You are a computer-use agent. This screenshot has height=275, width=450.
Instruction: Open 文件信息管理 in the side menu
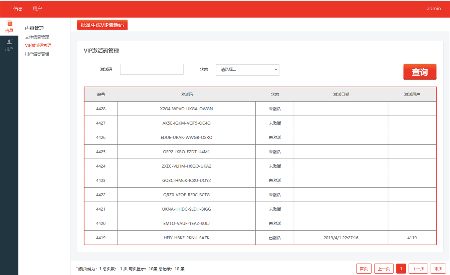click(x=37, y=37)
